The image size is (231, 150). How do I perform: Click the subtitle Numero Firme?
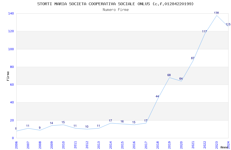tap(116, 10)
